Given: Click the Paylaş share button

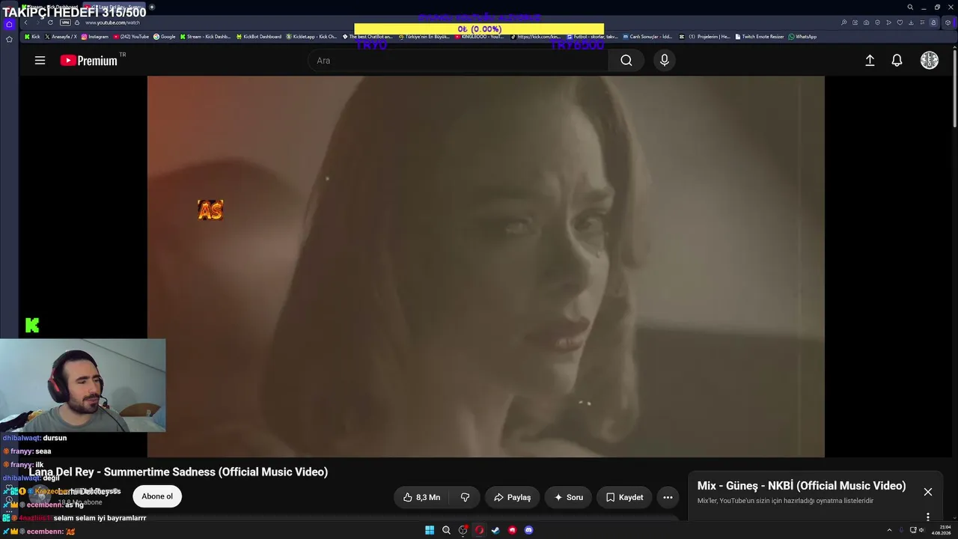Looking at the screenshot, I should coord(513,497).
